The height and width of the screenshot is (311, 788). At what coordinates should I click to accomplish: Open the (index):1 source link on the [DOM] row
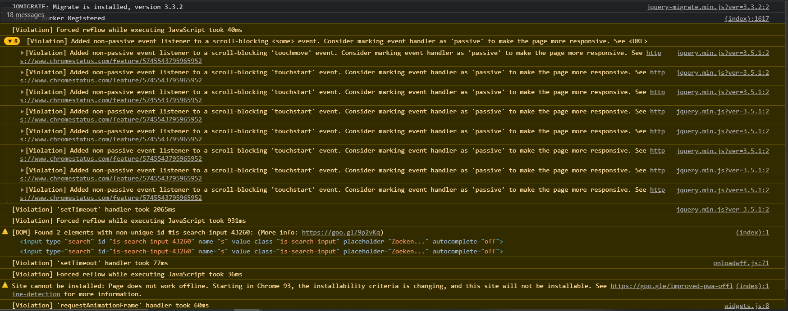point(752,232)
